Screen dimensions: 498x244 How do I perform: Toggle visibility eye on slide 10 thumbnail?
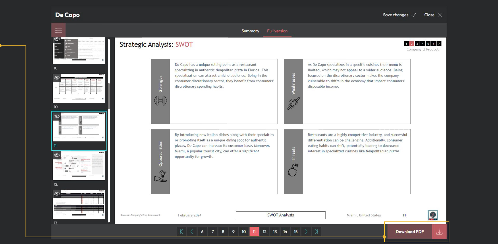pyautogui.click(x=57, y=78)
